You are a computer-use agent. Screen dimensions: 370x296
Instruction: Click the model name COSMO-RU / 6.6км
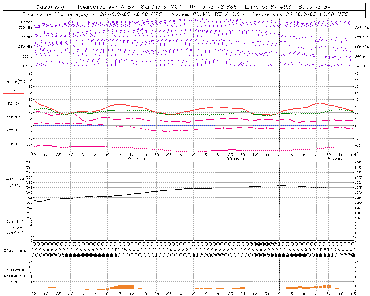(x=219, y=14)
